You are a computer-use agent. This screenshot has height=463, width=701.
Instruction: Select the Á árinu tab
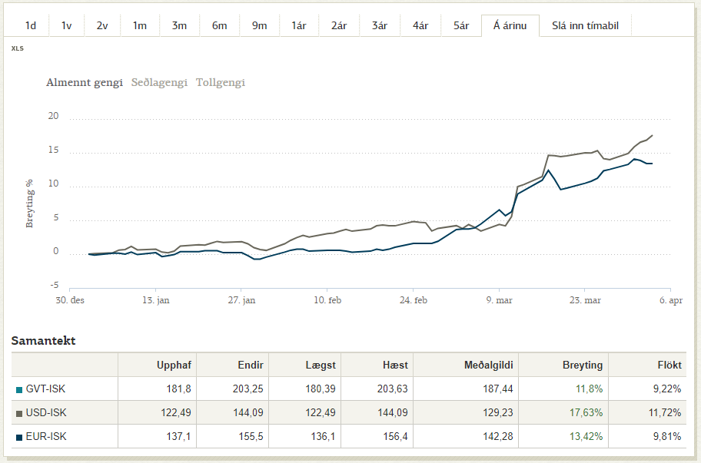510,25
